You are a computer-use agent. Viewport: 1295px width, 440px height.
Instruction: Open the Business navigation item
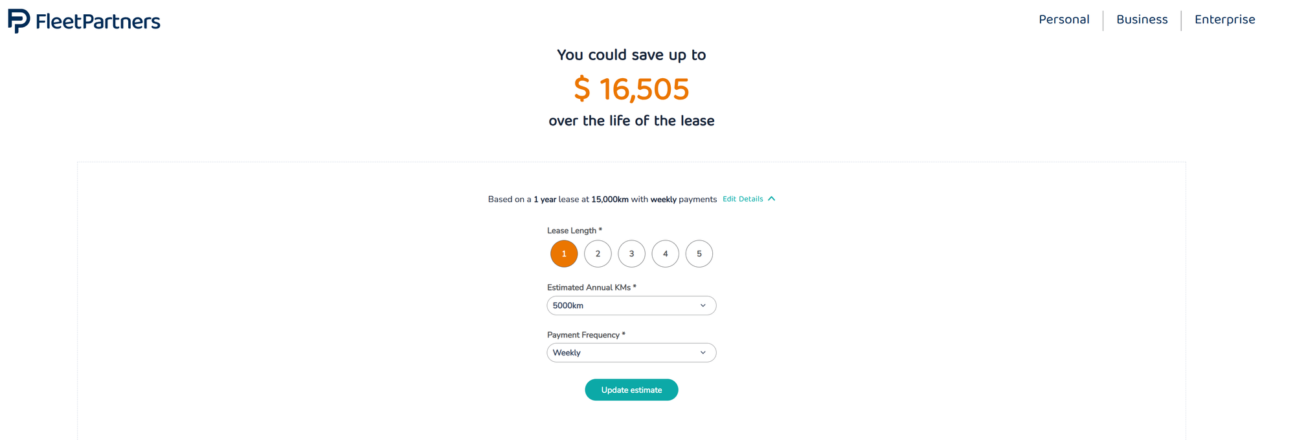coord(1142,19)
